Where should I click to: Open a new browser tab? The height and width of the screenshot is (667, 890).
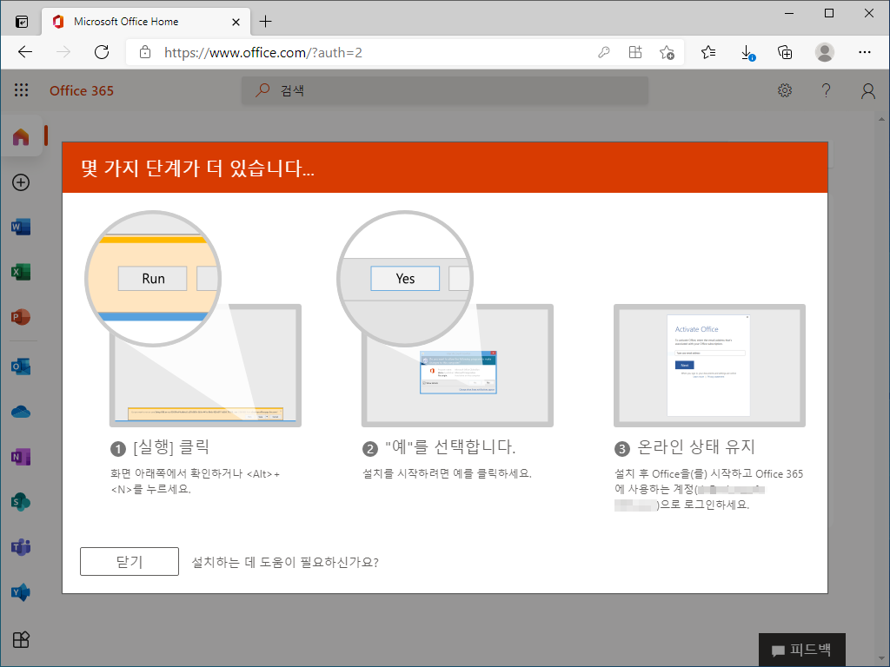click(265, 22)
